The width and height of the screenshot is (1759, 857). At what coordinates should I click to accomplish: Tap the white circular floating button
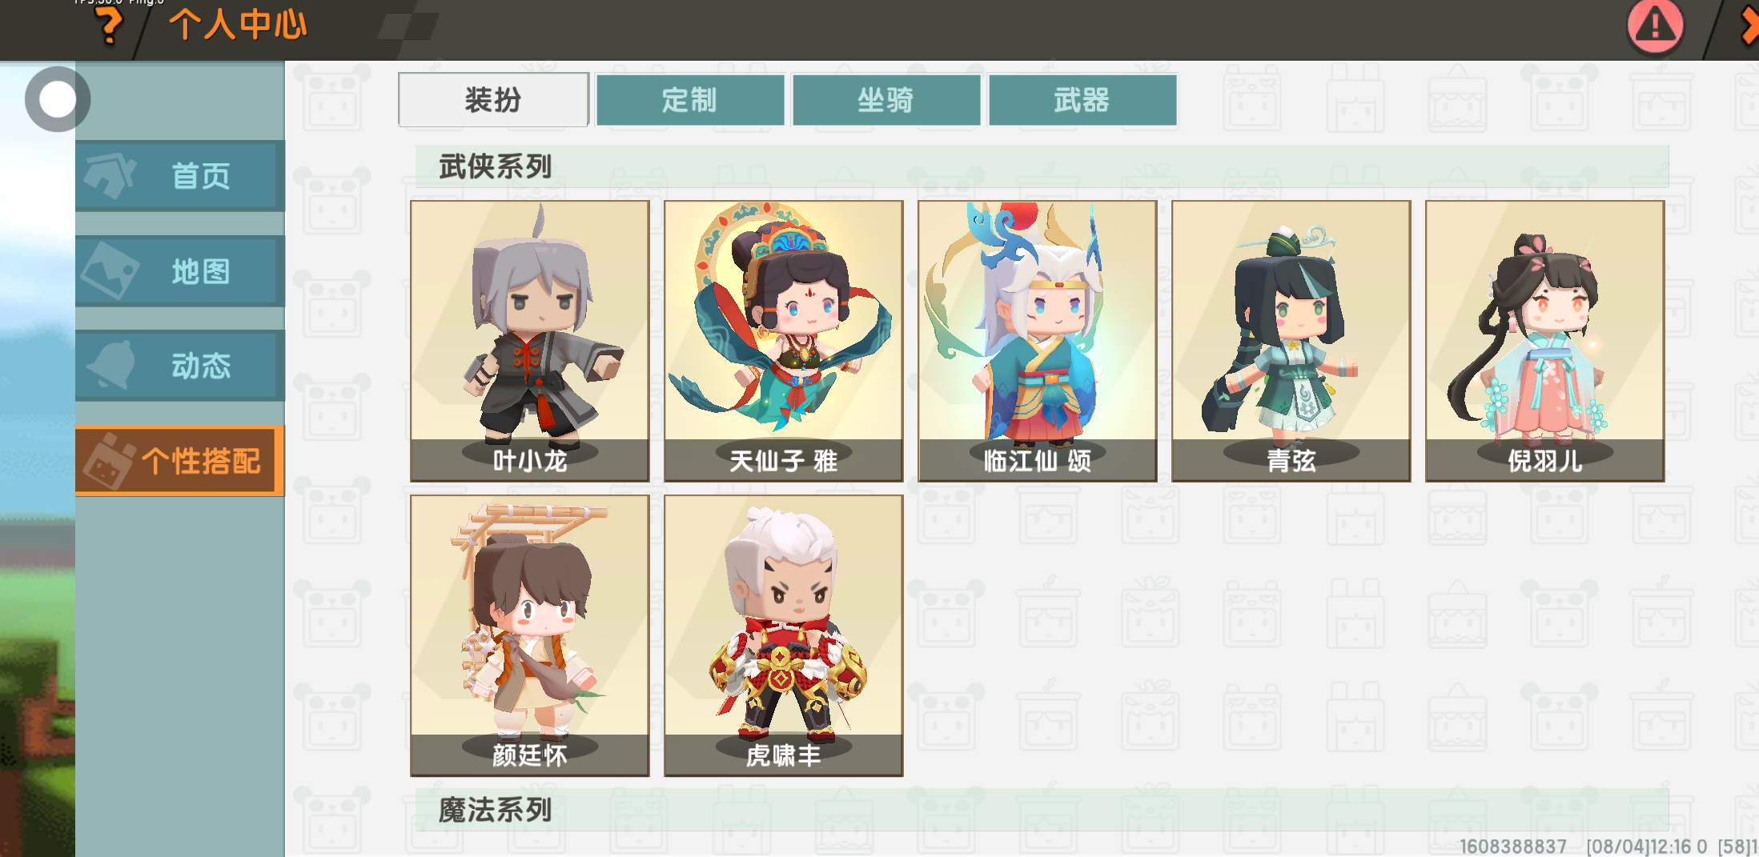[x=58, y=99]
